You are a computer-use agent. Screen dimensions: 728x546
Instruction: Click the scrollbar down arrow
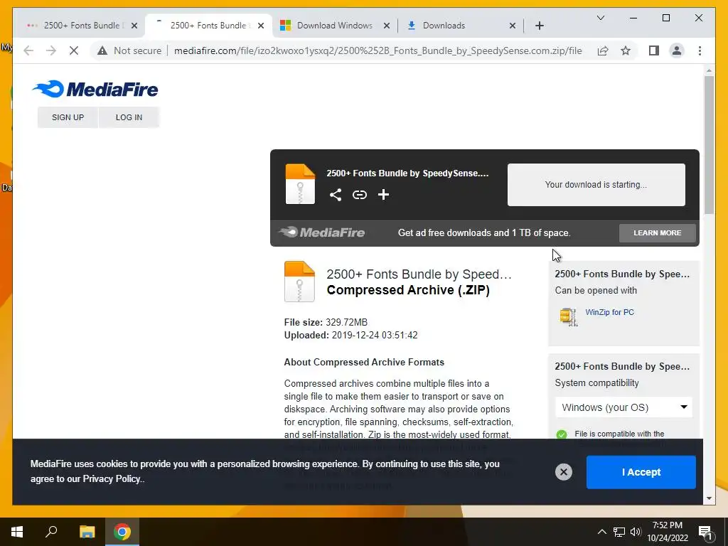pos(709,498)
